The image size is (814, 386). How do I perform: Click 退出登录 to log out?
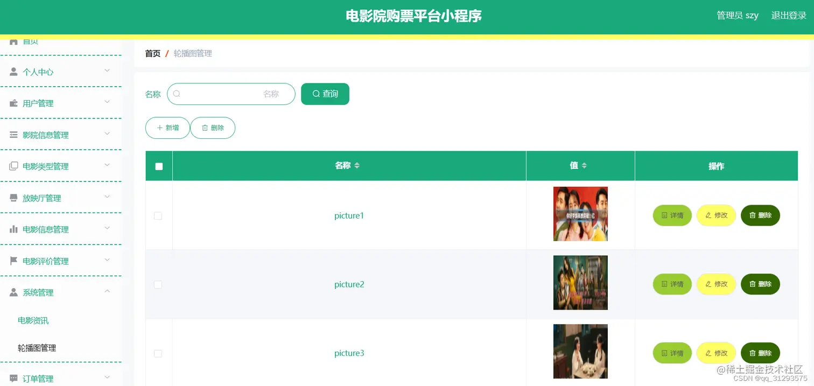click(x=789, y=16)
